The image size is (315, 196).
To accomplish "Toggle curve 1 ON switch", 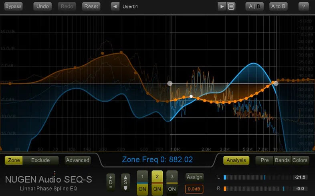I will click(142, 189).
